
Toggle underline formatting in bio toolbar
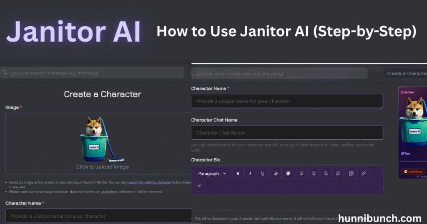click(x=263, y=174)
